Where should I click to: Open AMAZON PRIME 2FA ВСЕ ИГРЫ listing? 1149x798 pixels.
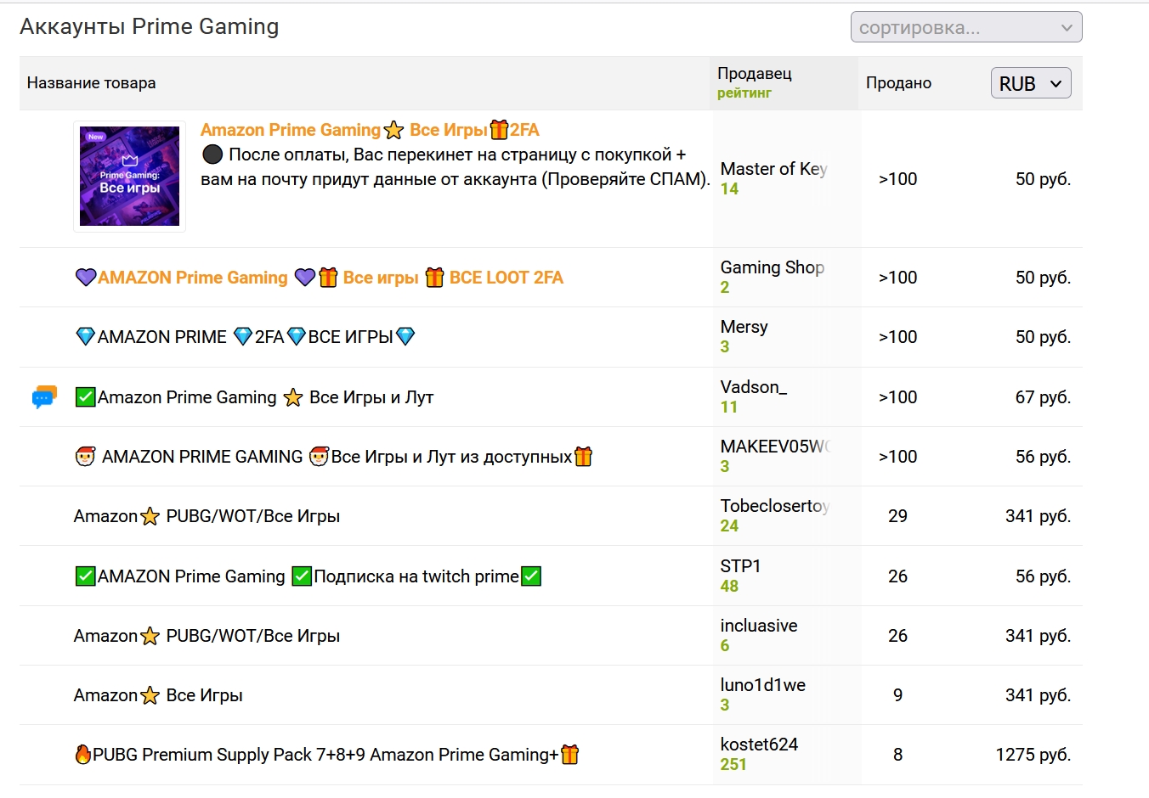[x=245, y=337]
